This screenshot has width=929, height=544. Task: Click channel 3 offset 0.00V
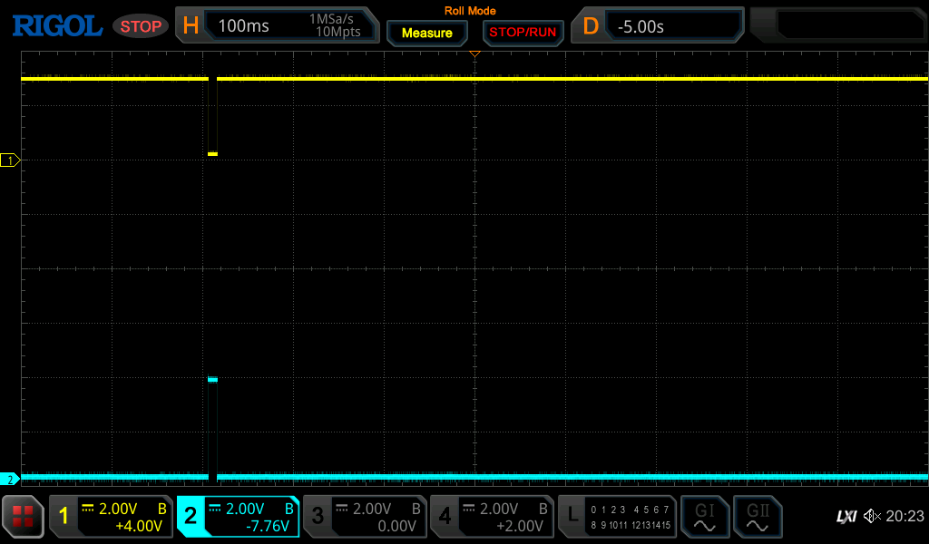[397, 526]
